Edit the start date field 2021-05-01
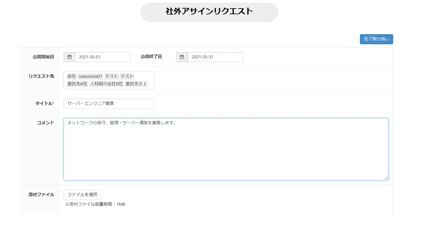424x238 pixels. click(x=103, y=57)
